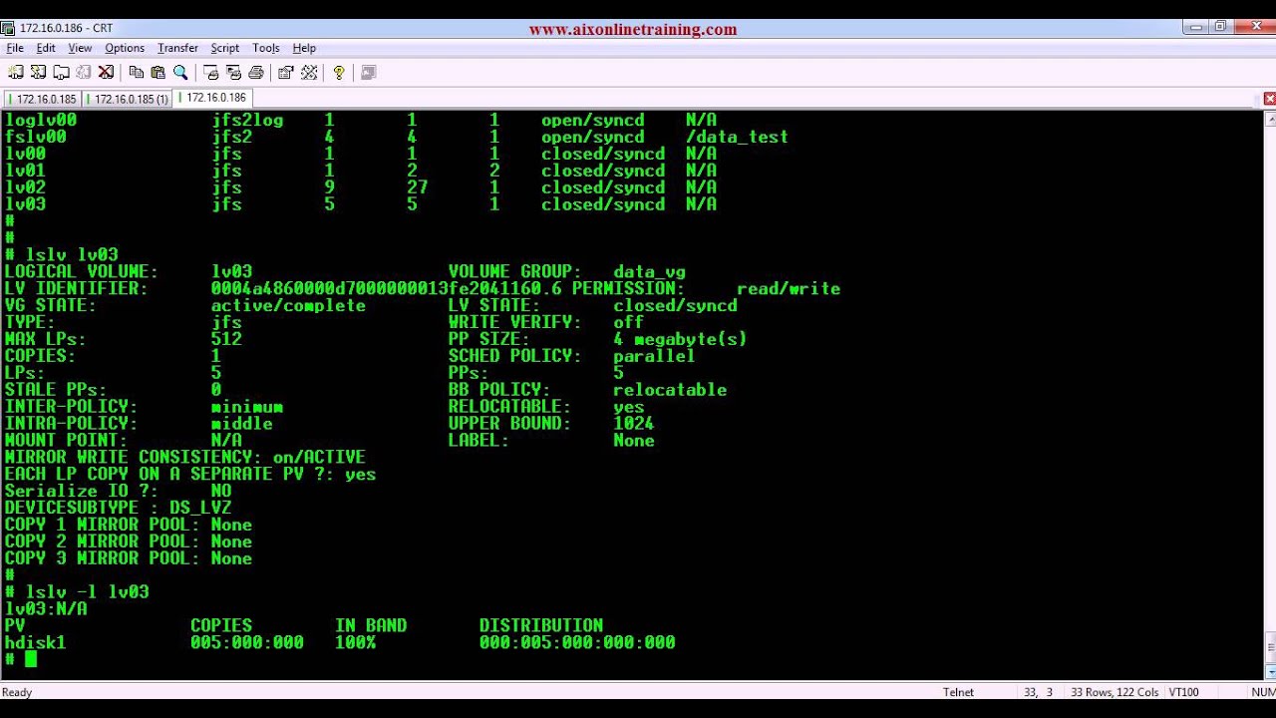Click the green terminal cursor block
Viewport: 1276px width, 718px height.
tap(31, 659)
